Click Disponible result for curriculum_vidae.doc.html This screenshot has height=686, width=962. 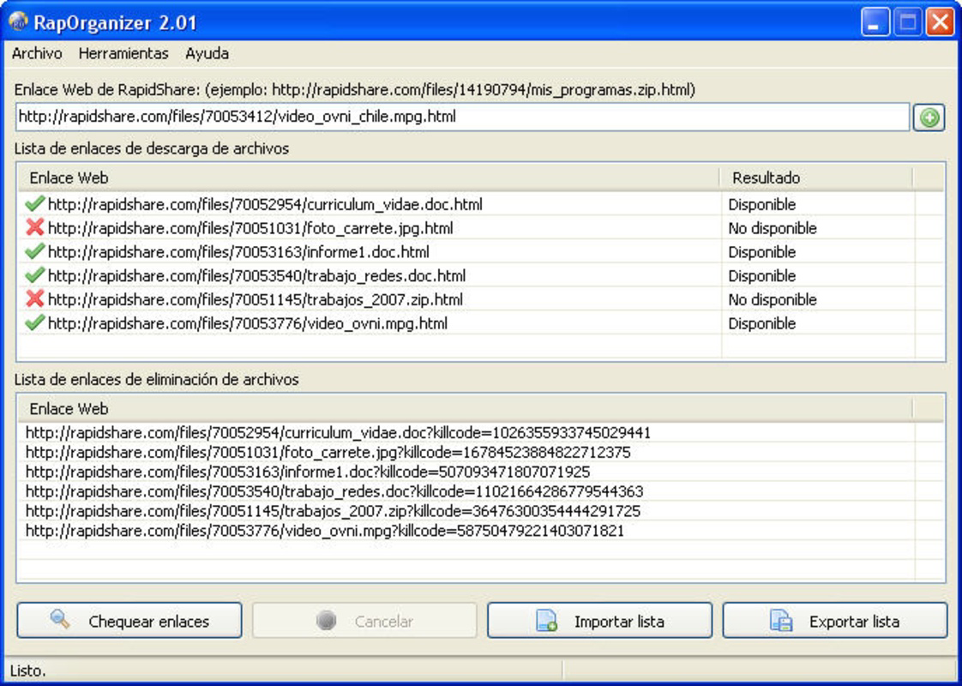(762, 204)
